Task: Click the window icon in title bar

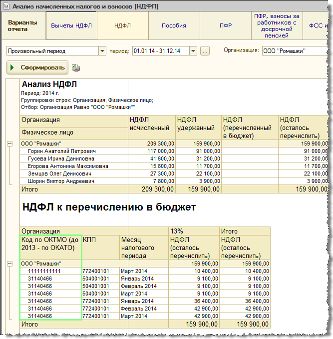Action: [6, 6]
